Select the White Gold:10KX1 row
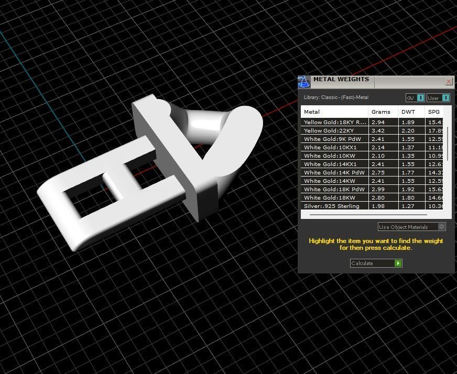 pyautogui.click(x=372, y=147)
